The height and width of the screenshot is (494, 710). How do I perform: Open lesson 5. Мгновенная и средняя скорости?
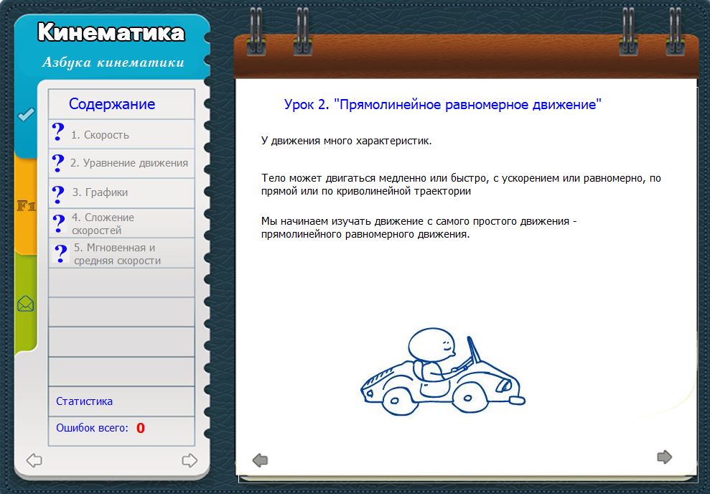[x=117, y=254]
